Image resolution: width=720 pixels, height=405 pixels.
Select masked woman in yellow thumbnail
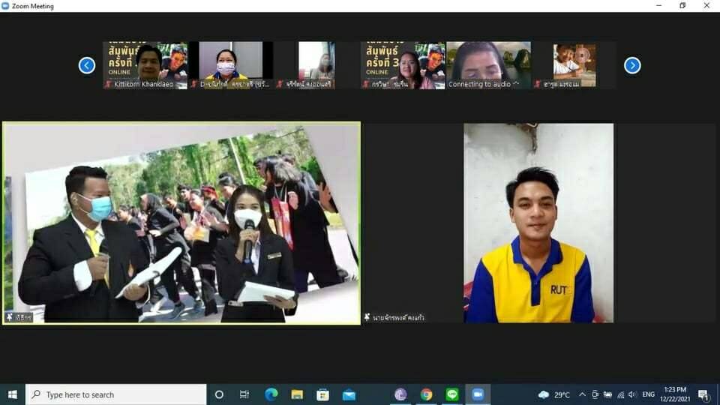230,65
